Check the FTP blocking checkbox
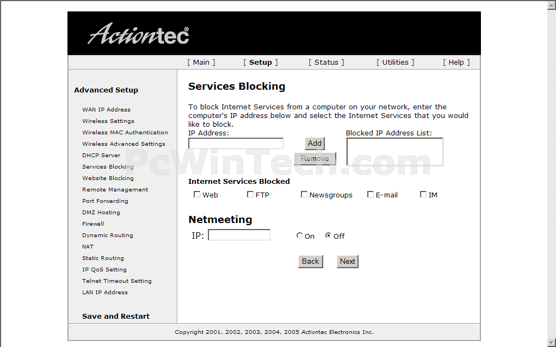This screenshot has height=347, width=556. click(x=250, y=194)
